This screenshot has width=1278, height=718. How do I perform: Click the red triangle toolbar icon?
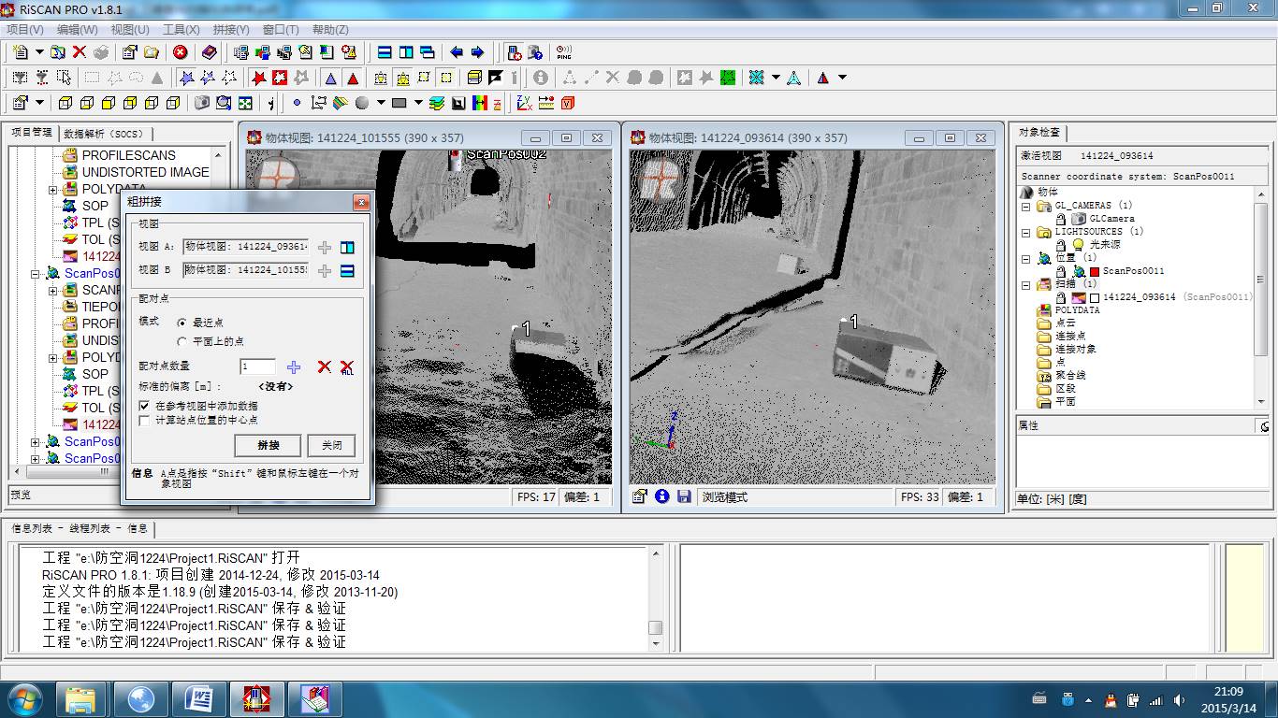[x=353, y=79]
